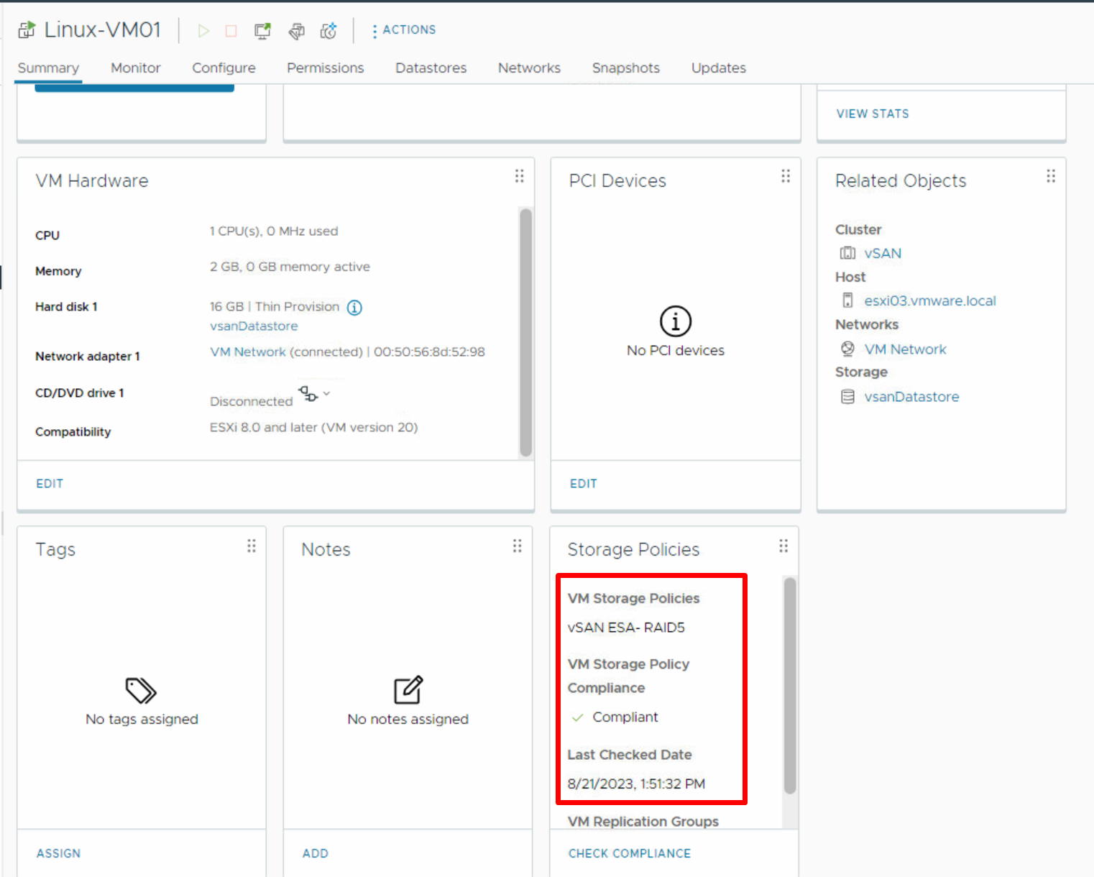Click the tag icon in Tags panel

[141, 691]
